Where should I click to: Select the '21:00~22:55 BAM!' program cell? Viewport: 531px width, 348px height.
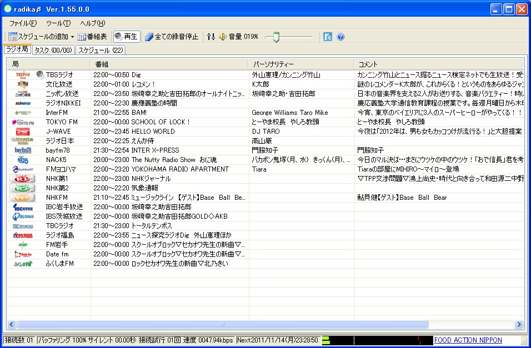pyautogui.click(x=120, y=113)
